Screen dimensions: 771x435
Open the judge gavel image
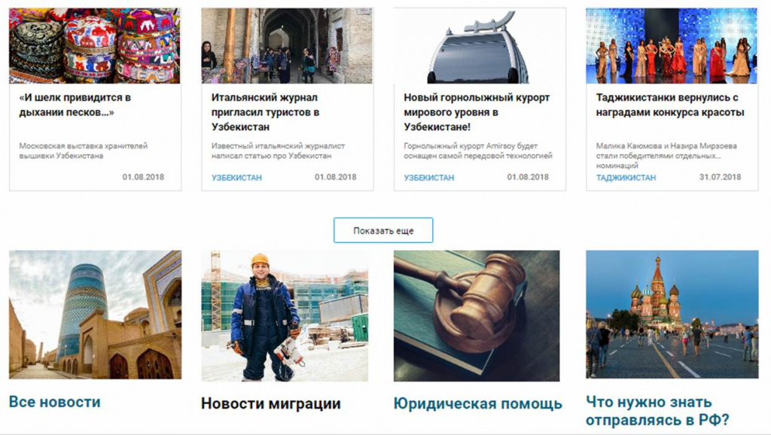pyautogui.click(x=477, y=315)
